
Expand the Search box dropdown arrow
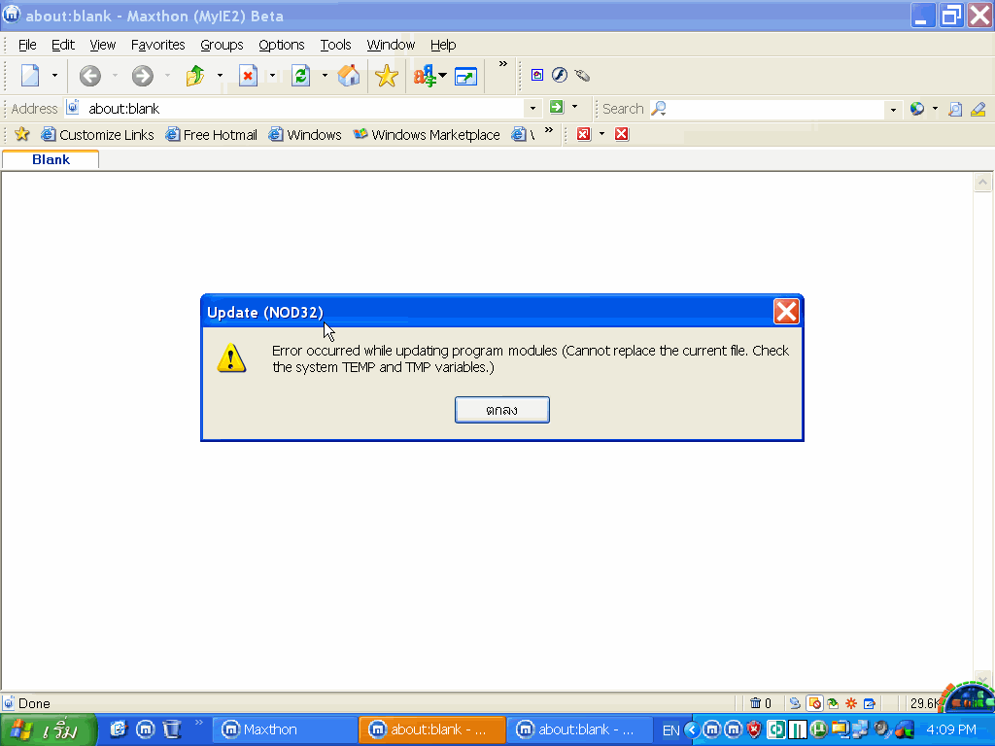tap(893, 110)
